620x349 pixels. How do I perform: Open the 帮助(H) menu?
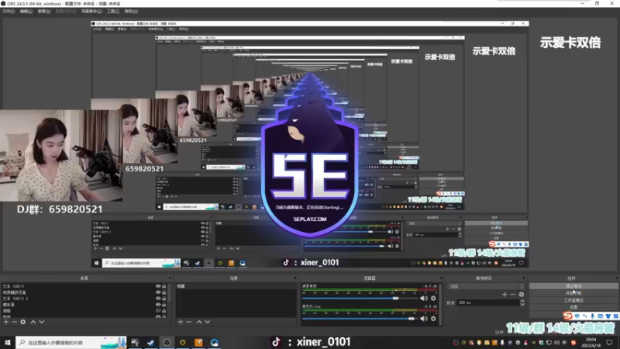coord(131,12)
